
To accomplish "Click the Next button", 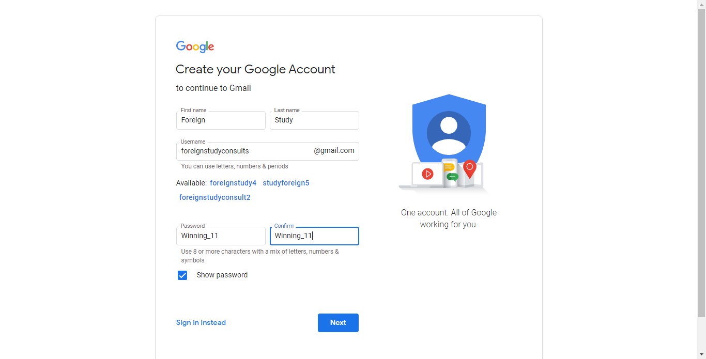I will click(x=338, y=323).
